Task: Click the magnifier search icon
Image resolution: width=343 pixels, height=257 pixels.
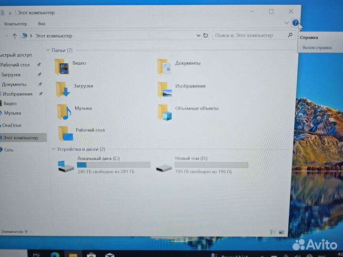Action: 290,35
